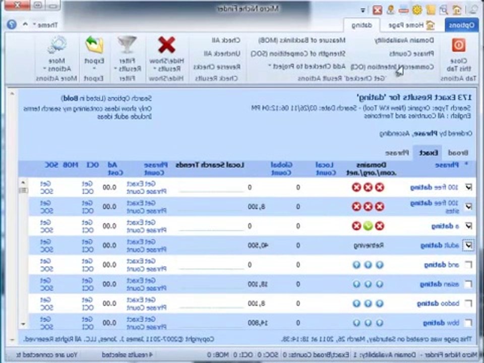The height and width of the screenshot is (363, 484).
Task: Click the yellow folder icon in title bar
Action: [x=431, y=10]
